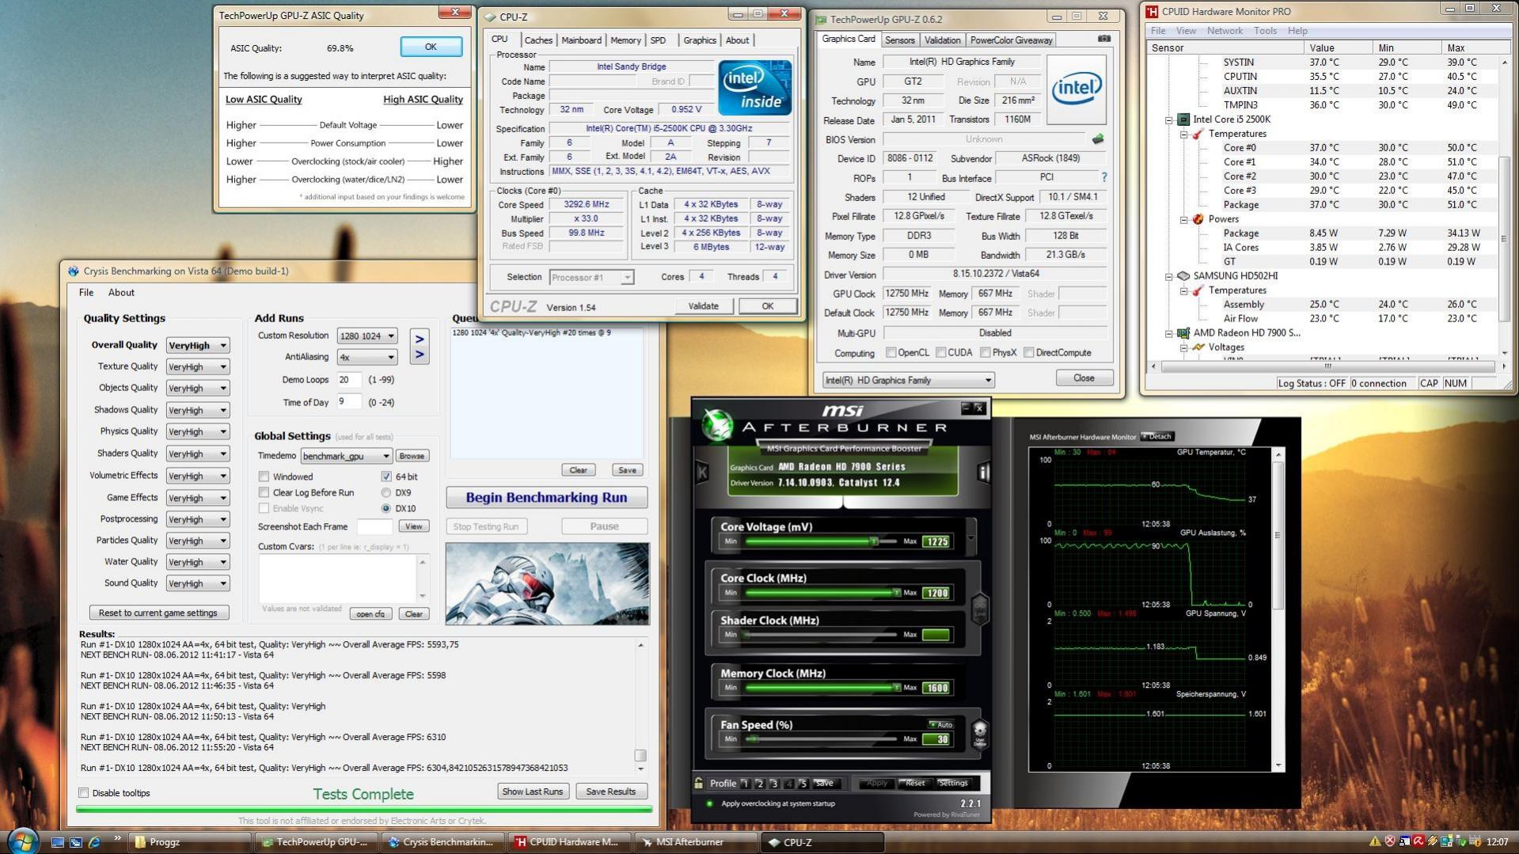Open the Custom Resolution dropdown
Image resolution: width=1519 pixels, height=854 pixels.
click(x=367, y=336)
